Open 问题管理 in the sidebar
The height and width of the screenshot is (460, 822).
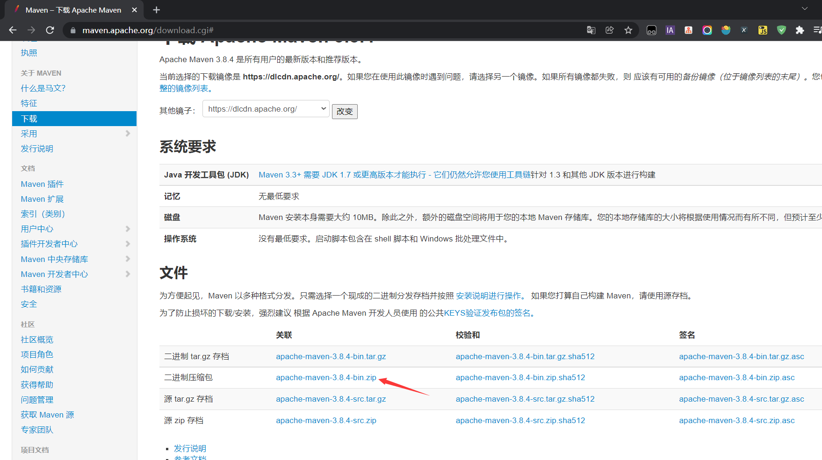tap(37, 400)
